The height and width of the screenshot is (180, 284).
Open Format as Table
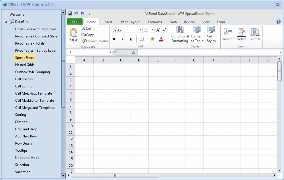click(x=197, y=35)
